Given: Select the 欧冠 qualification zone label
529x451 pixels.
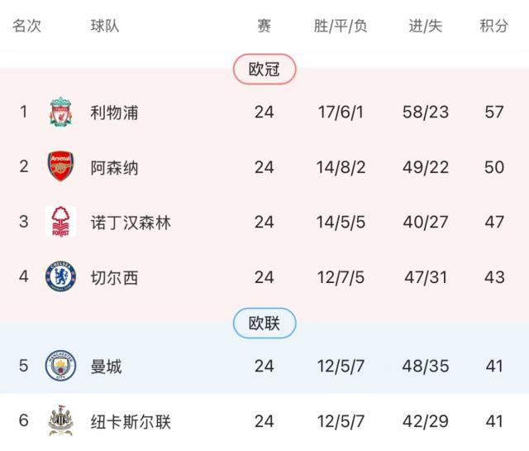Looking at the screenshot, I should 264,70.
